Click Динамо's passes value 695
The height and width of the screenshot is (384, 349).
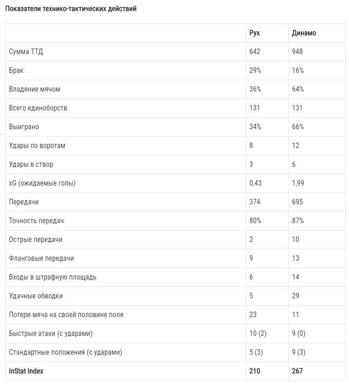pos(297,202)
